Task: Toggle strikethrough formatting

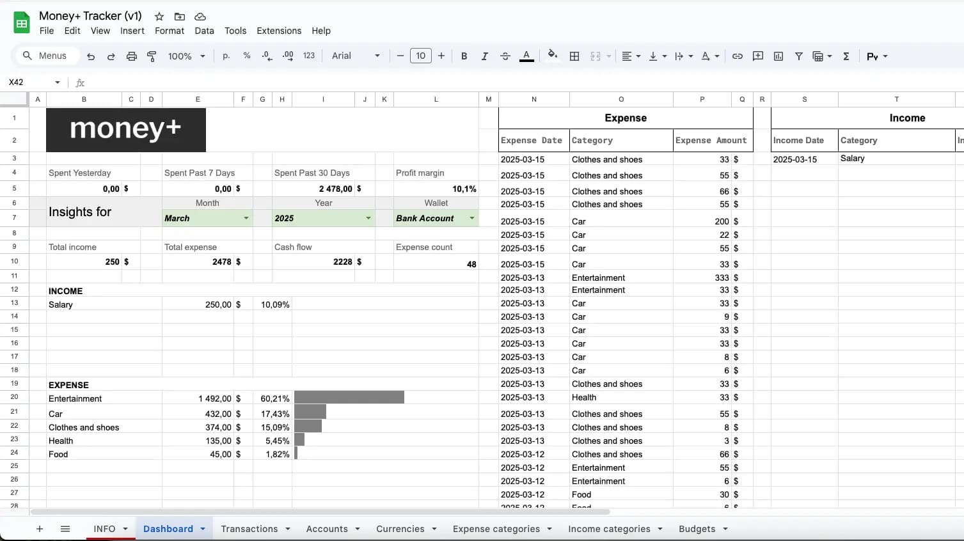Action: [505, 56]
